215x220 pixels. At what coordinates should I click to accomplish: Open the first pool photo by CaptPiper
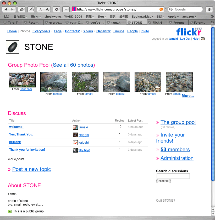pyautogui.click(x=22, y=80)
